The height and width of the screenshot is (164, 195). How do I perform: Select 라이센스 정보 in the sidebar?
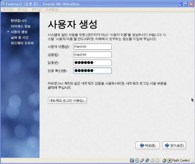click(x=21, y=26)
